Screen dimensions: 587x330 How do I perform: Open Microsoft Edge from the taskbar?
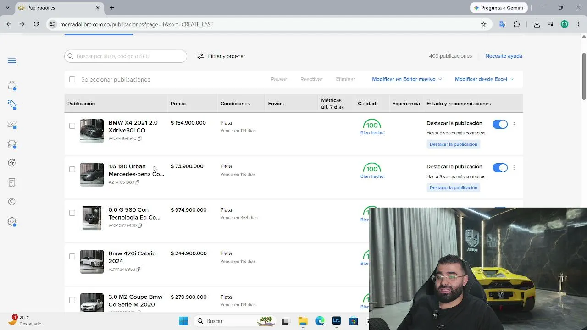click(320, 321)
